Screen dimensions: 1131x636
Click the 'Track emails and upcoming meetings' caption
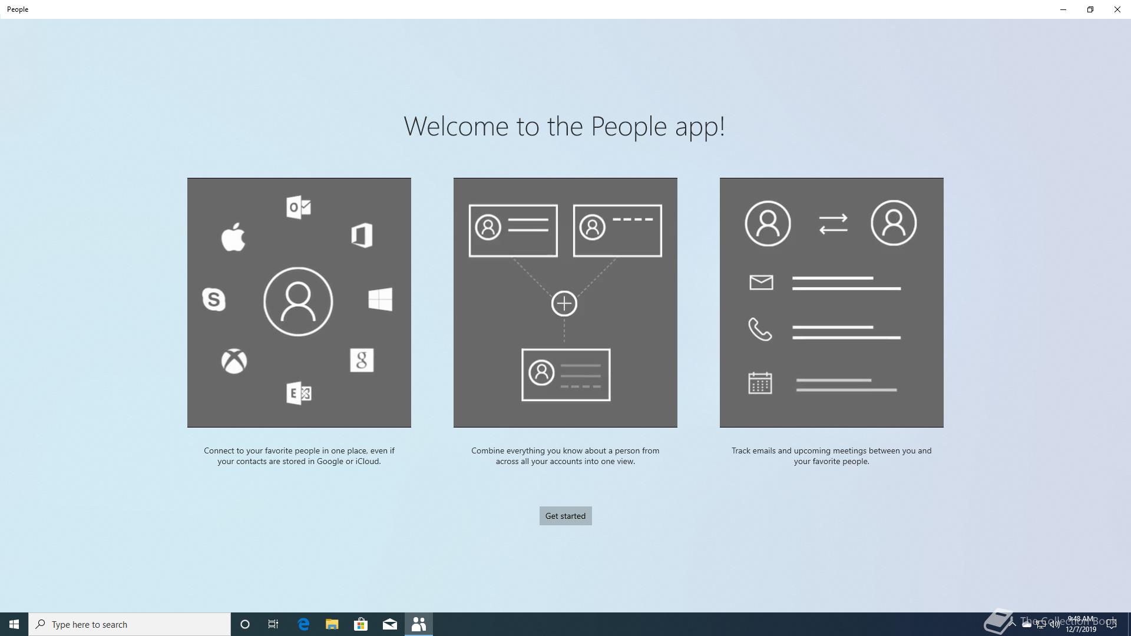click(x=832, y=456)
